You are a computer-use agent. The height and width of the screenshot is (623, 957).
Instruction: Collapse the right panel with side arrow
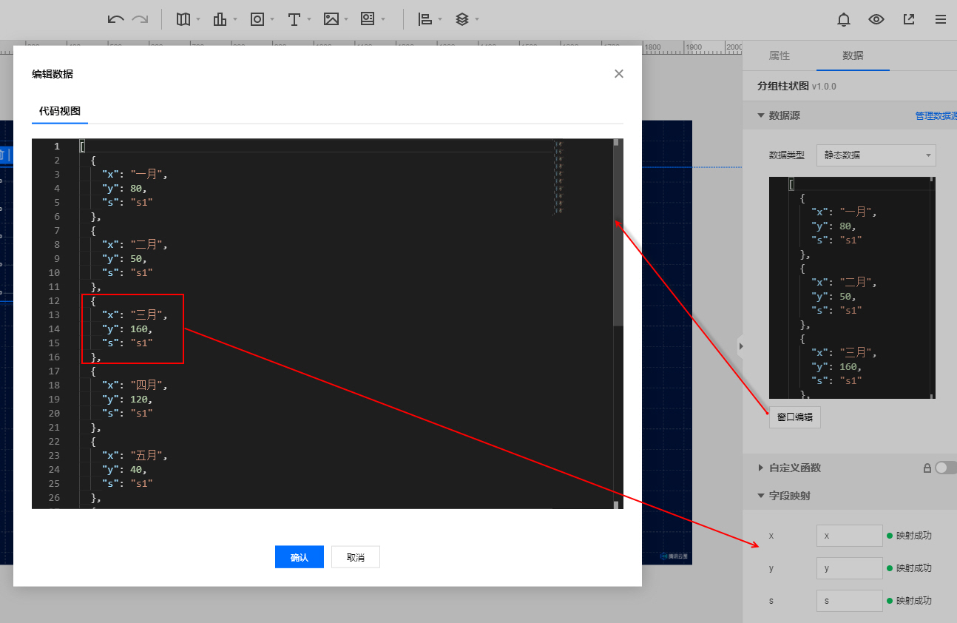740,346
